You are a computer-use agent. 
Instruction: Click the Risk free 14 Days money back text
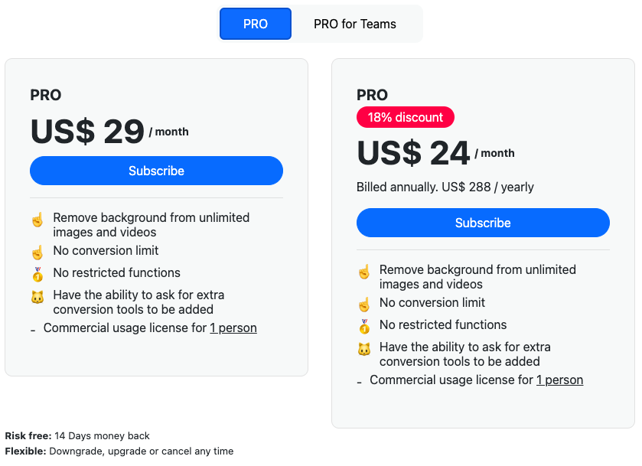click(x=77, y=435)
